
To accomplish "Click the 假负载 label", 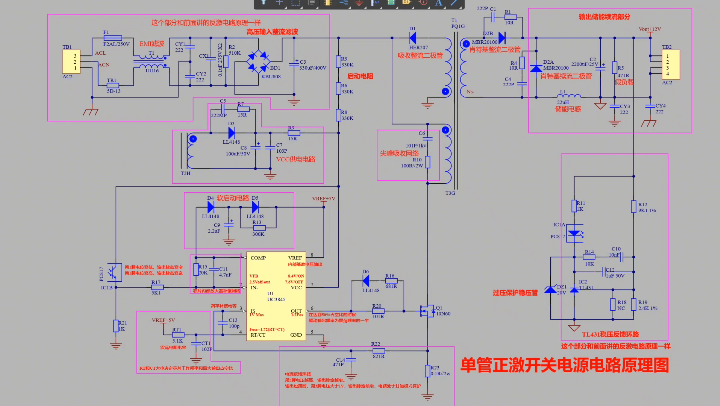I will (x=624, y=82).
